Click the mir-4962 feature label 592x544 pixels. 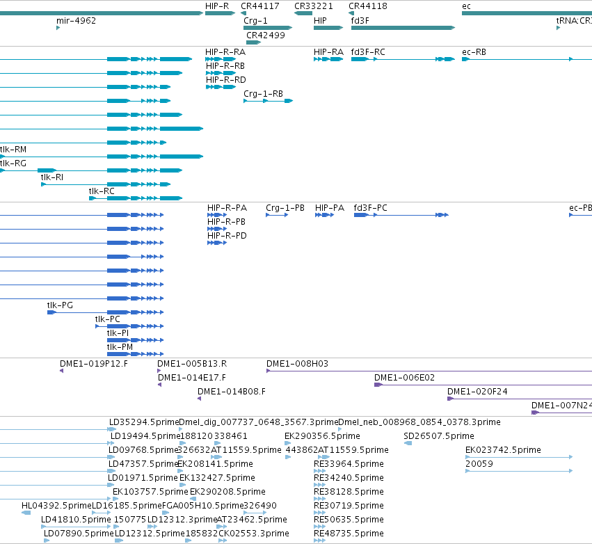[x=77, y=20]
